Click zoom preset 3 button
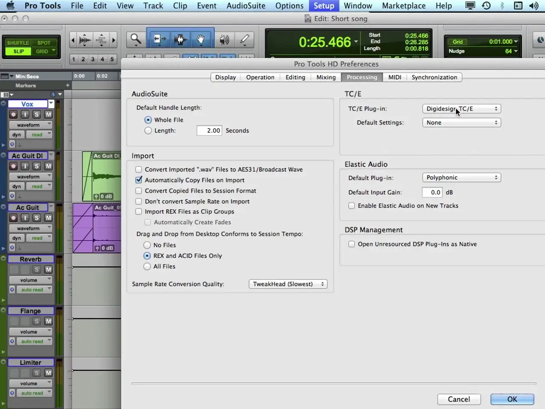Screen dimensions: 545x409 93,59
